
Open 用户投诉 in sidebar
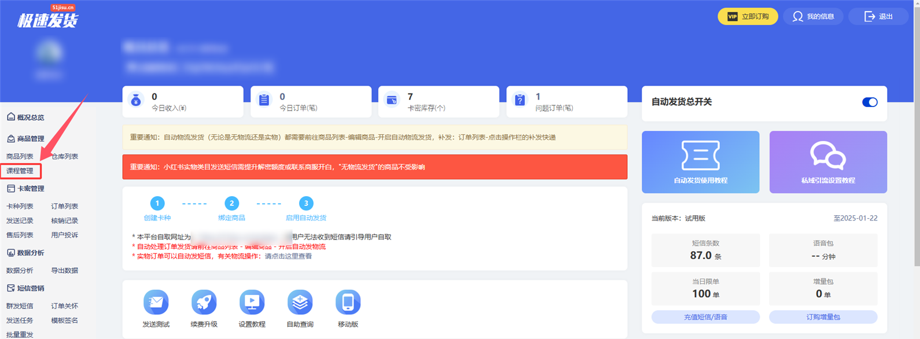(x=65, y=235)
